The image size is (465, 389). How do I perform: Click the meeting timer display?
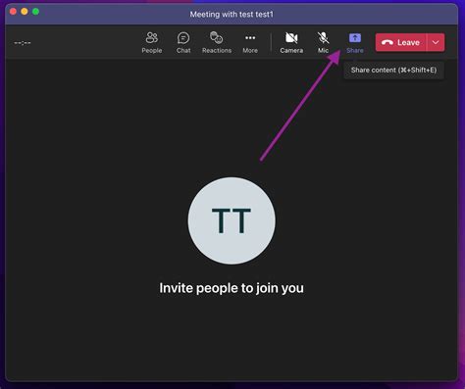(x=23, y=43)
